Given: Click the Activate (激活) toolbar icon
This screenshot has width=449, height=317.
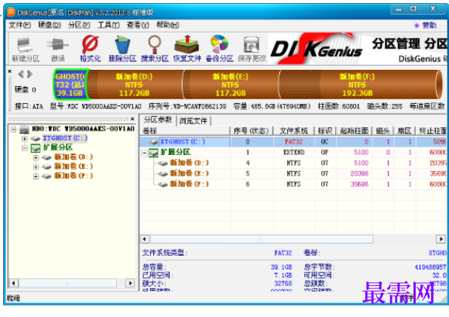Looking at the screenshot, I should [x=57, y=50].
